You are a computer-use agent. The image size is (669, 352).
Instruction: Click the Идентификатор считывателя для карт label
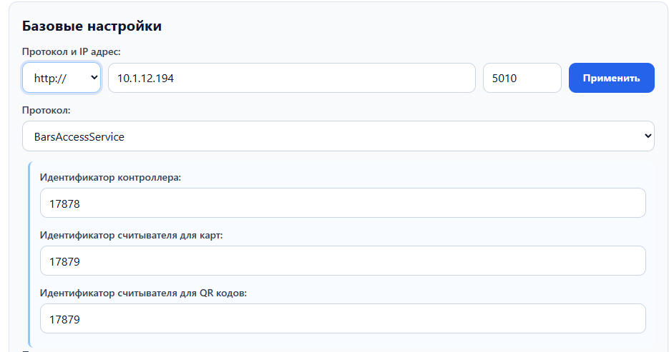pyautogui.click(x=132, y=236)
